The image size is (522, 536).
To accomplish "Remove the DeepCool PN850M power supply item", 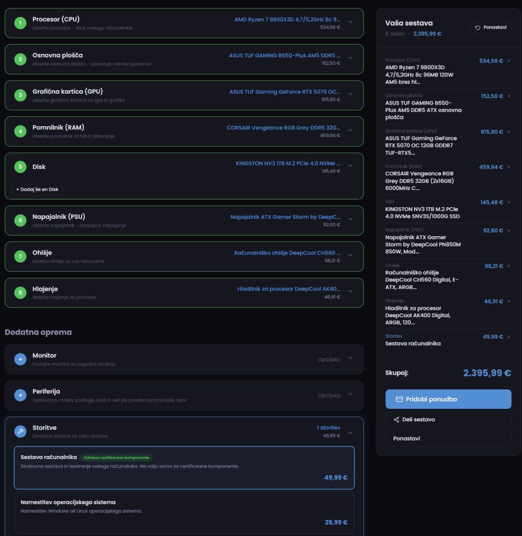I will tap(509, 231).
